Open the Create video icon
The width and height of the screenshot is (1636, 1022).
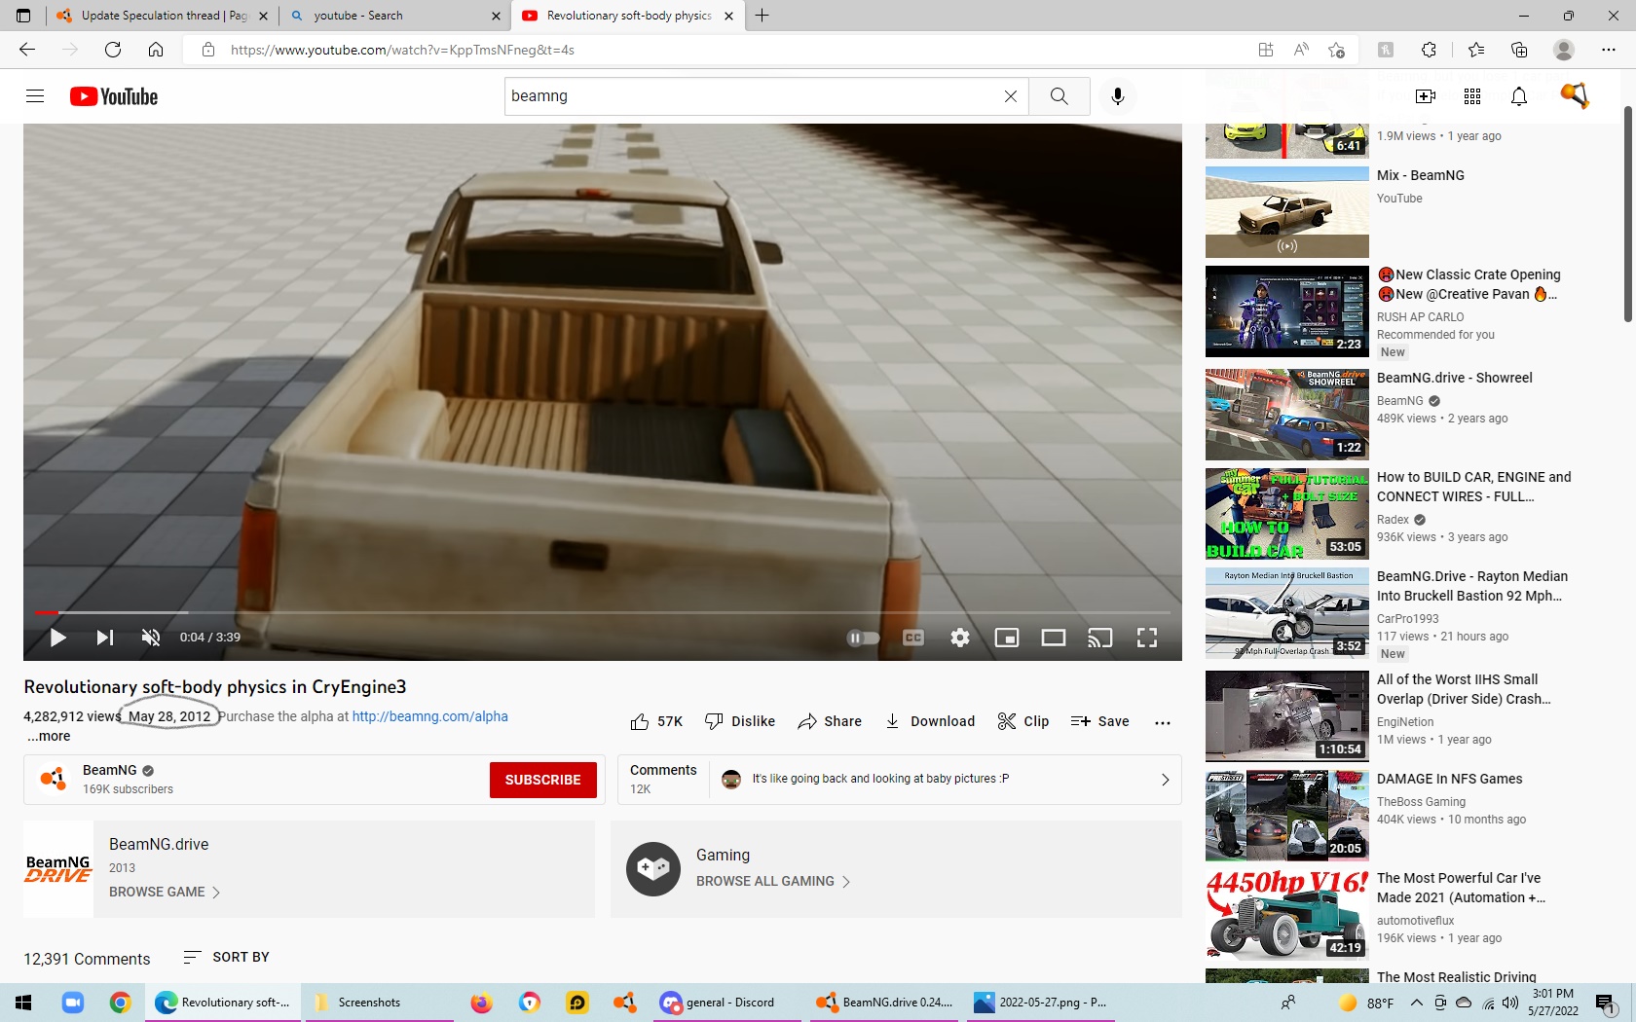pos(1426,96)
